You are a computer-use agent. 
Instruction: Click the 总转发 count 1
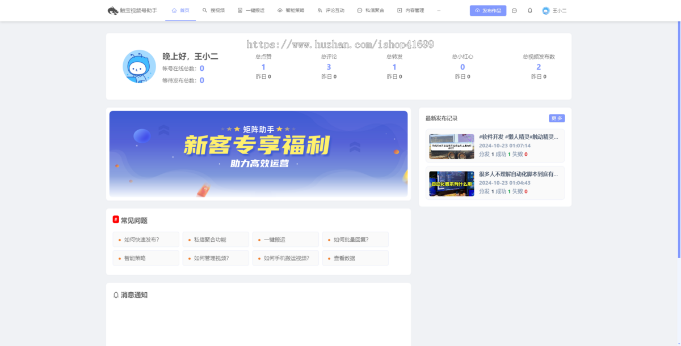394,67
